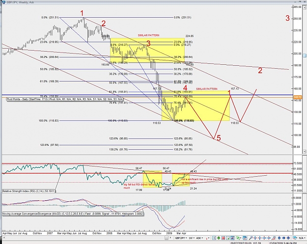Click the first horizontal compress/expand axis icon
The image size is (307, 244).
[255, 238]
